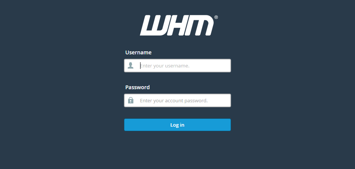Viewport: 355px width, 169px height.
Task: Click the Log in button
Action: pyautogui.click(x=177, y=125)
